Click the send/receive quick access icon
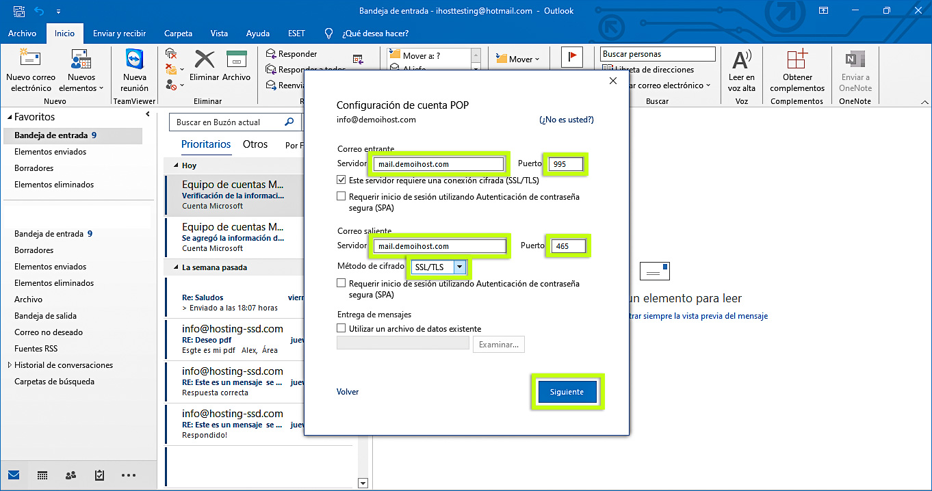The width and height of the screenshot is (932, 491). pyautogui.click(x=19, y=11)
